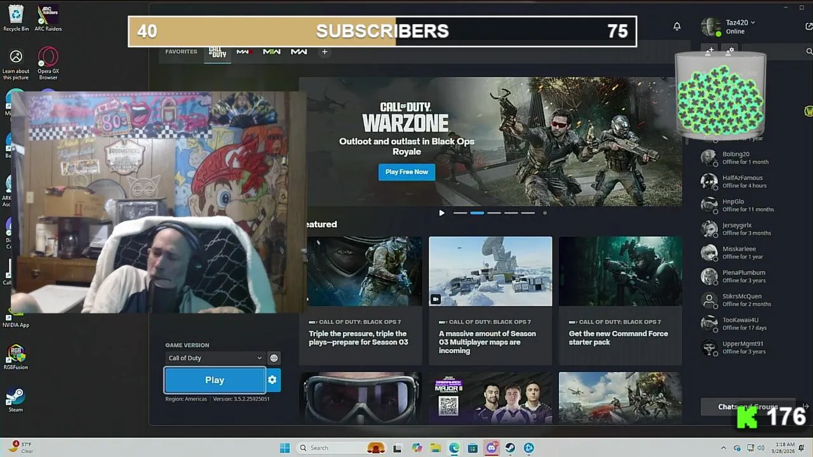Click the friends search magnifier icon
This screenshot has width=813, height=457.
[809, 51]
